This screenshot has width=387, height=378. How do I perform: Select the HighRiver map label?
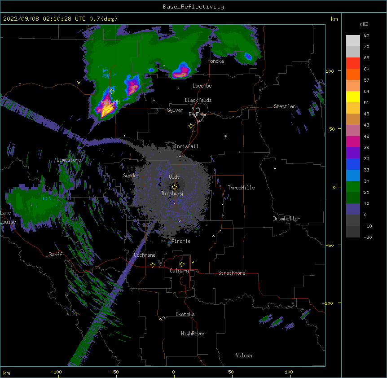pyautogui.click(x=193, y=334)
